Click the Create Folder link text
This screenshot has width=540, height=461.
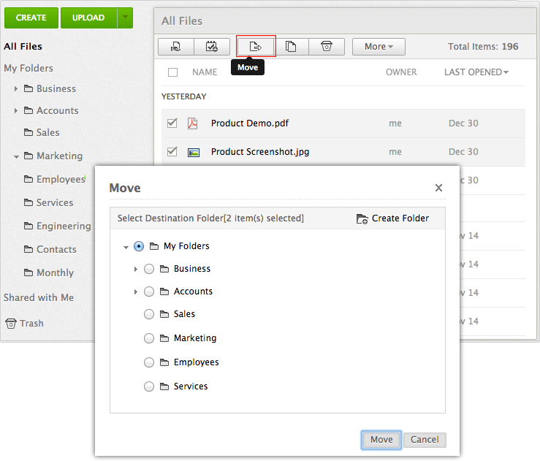tap(400, 218)
